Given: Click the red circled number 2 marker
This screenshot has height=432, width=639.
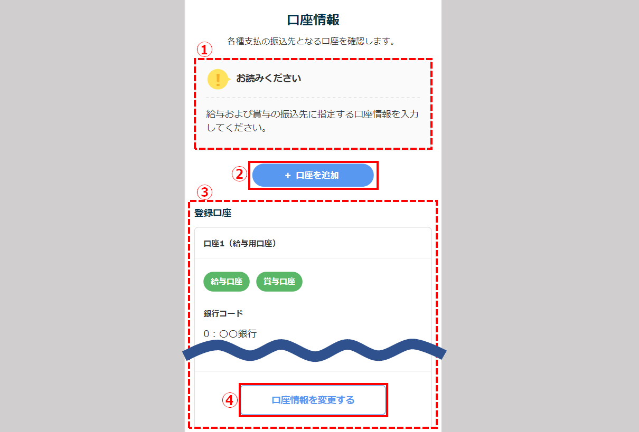Looking at the screenshot, I should [x=240, y=174].
